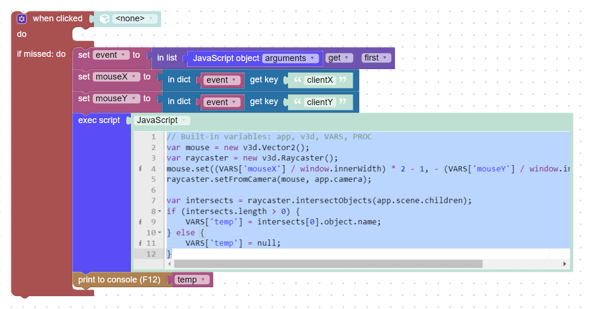The width and height of the screenshot is (589, 309).
Task: Click the 'get key' label in clientX block
Action: 264,79
